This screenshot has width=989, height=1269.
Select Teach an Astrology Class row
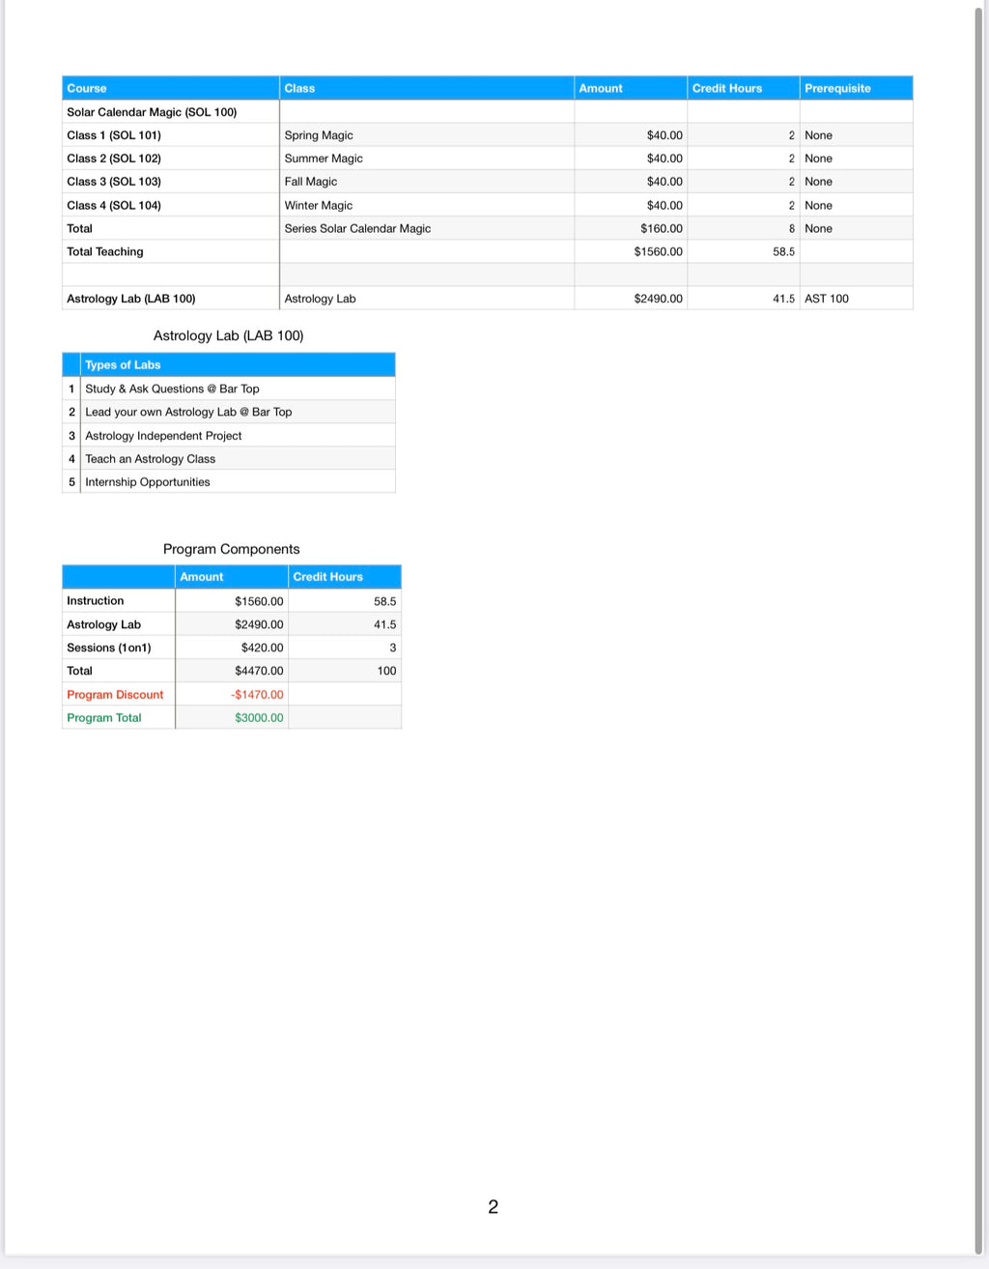click(x=150, y=459)
